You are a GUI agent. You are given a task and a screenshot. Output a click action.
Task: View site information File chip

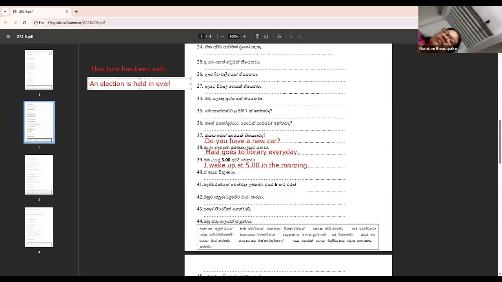coord(39,23)
